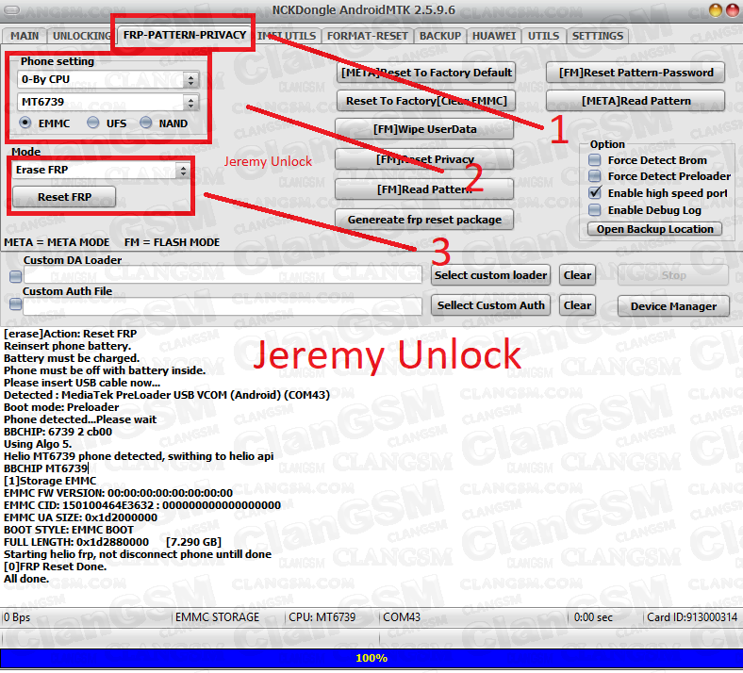The width and height of the screenshot is (743, 673).
Task: Open the MAIN tab
Action: point(25,36)
